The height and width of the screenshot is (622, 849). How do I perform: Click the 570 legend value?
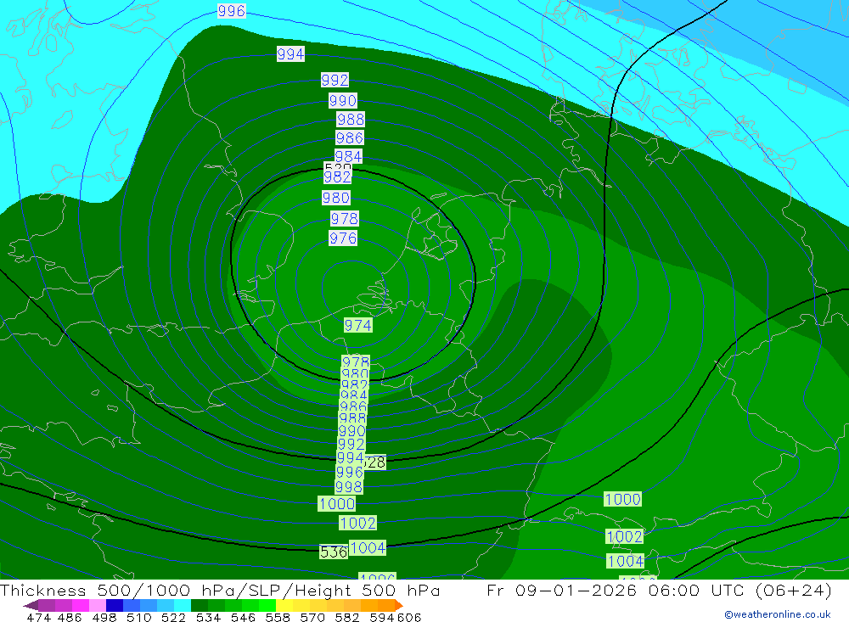point(312,617)
